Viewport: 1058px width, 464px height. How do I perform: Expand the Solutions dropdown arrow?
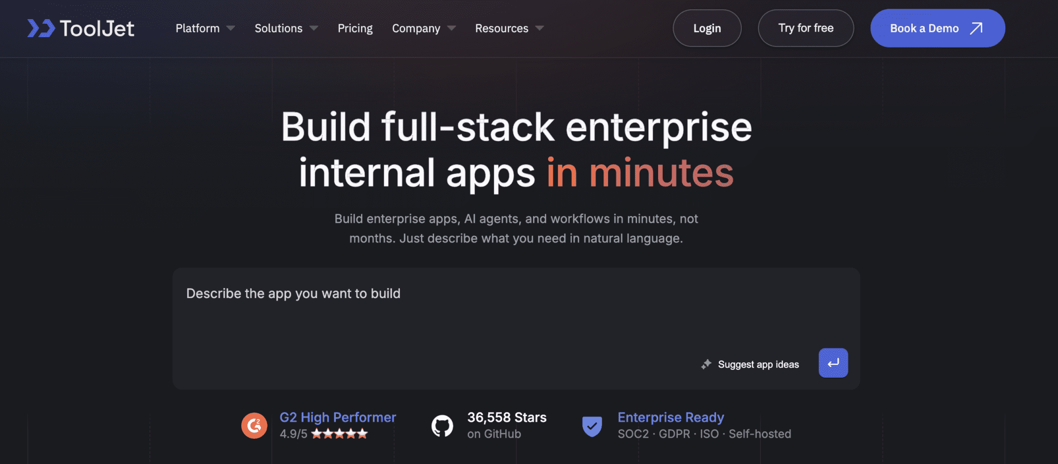click(314, 28)
